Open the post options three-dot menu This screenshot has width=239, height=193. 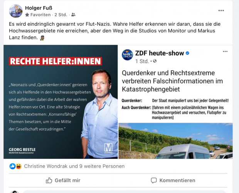(221, 10)
